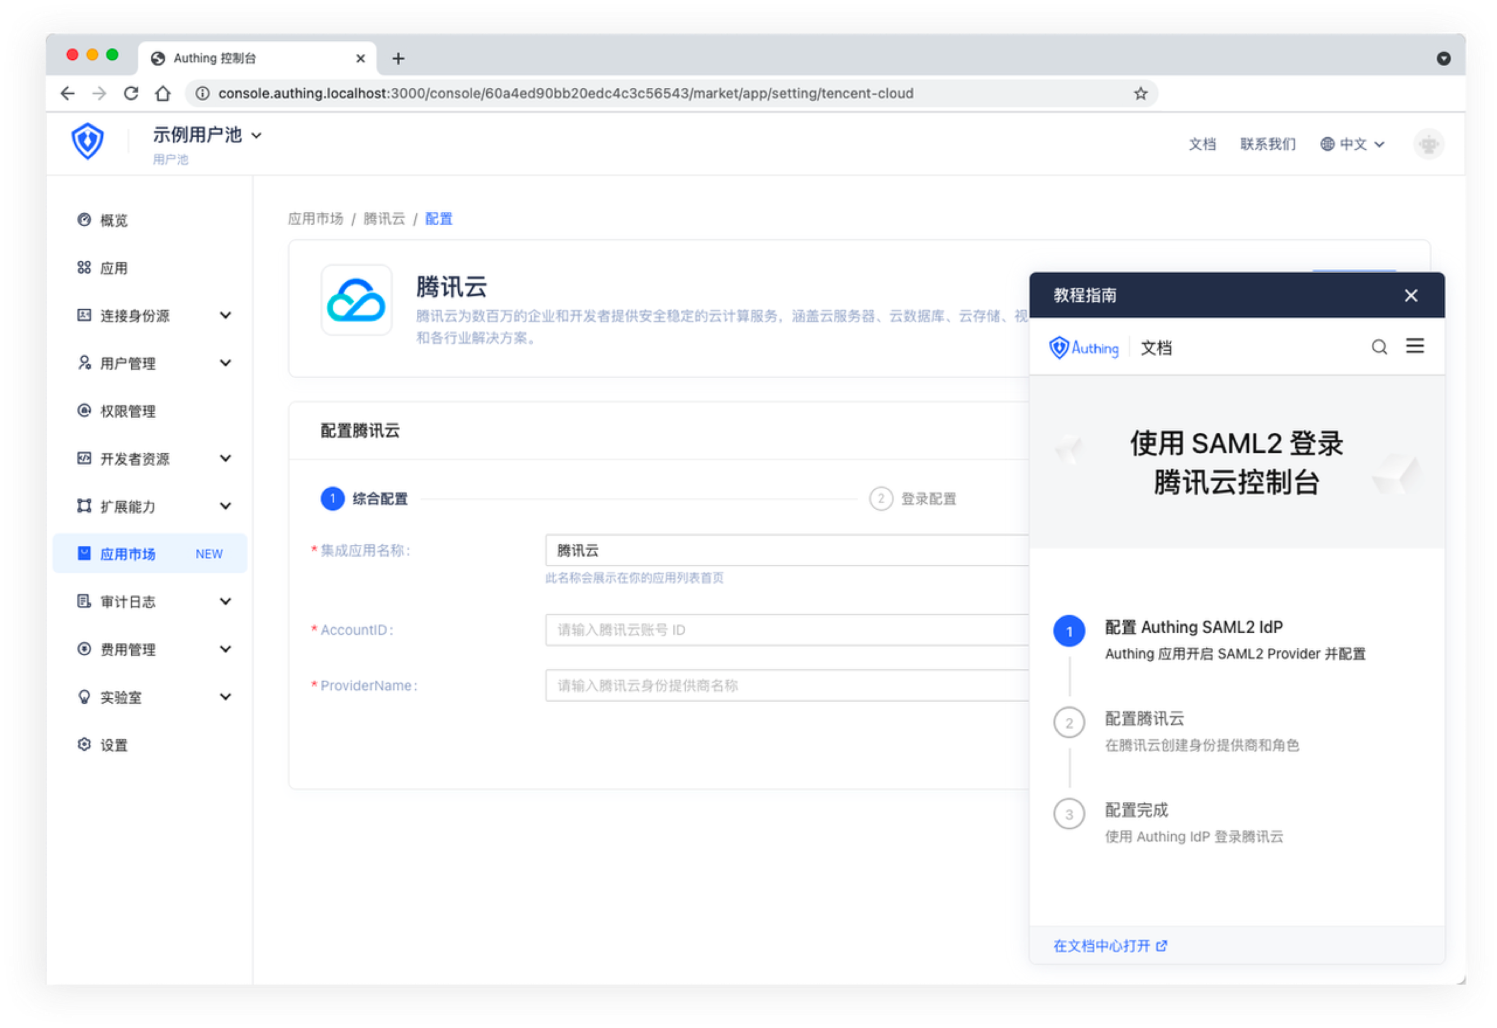Open the 中文 language dropdown
1497x1028 pixels.
pyautogui.click(x=1352, y=144)
